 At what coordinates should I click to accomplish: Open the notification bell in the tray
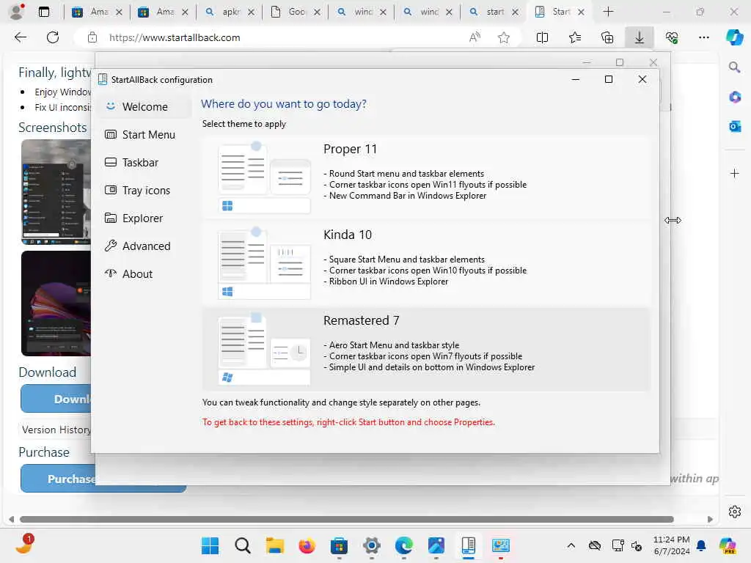tap(701, 545)
